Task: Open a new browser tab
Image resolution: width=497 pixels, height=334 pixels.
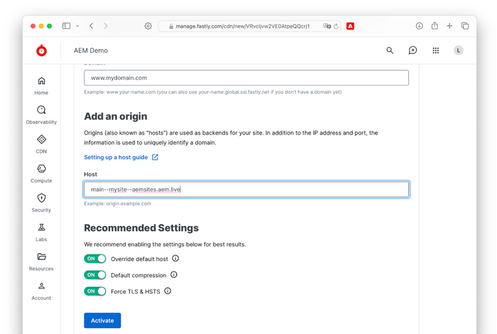Action: pos(449,26)
